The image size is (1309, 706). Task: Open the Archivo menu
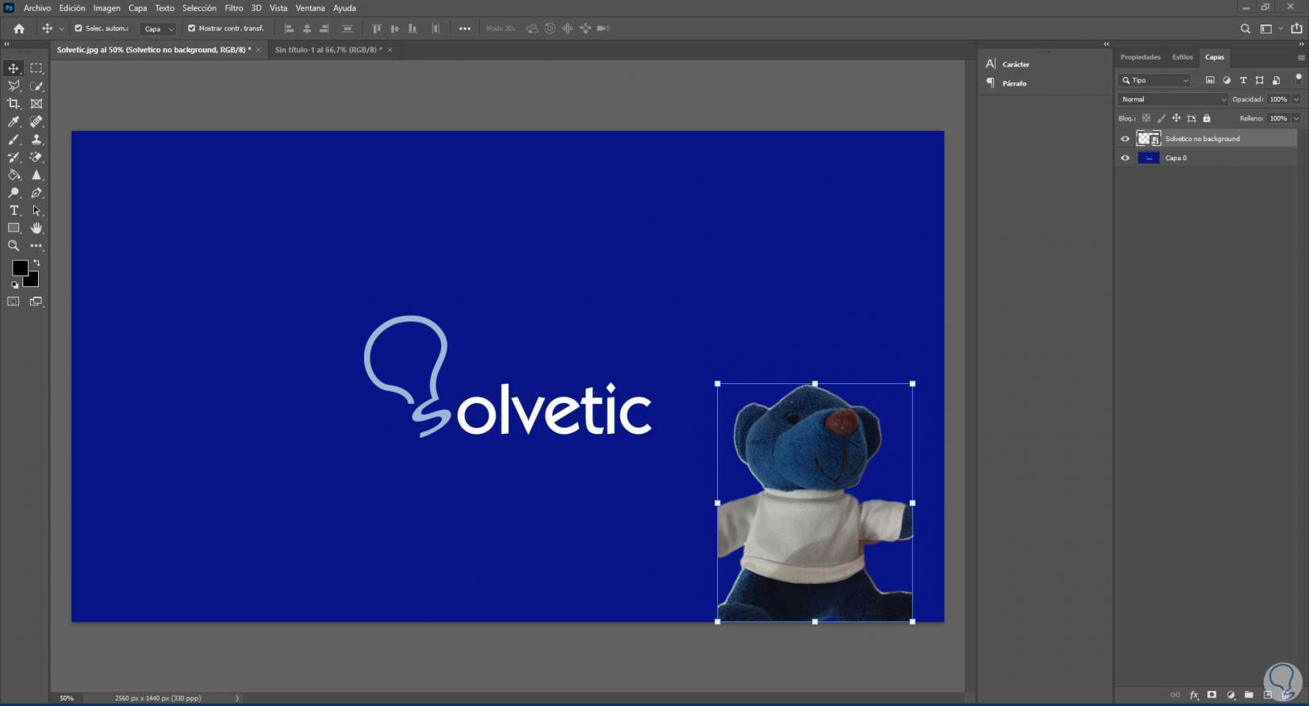(37, 8)
